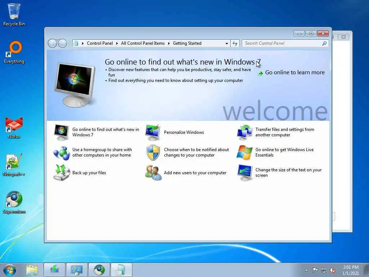This screenshot has height=277, width=369.
Task: Select Transfer files and settings from another computer
Action: (x=285, y=132)
